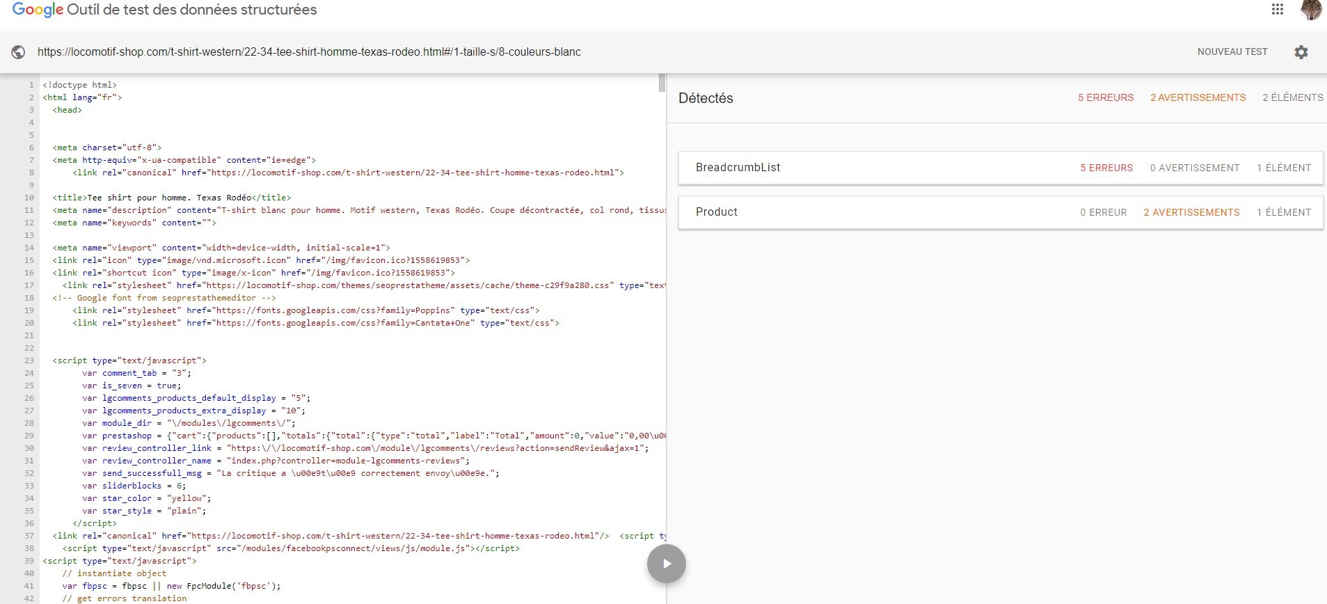Click the Poppins font stylesheet line
The image size is (1327, 604).
point(306,310)
